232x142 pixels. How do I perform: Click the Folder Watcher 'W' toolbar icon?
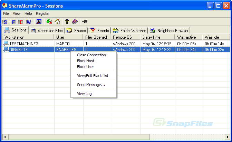point(29,22)
